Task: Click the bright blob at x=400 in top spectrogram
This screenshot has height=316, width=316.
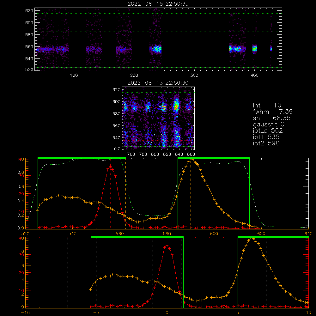Action: point(255,49)
